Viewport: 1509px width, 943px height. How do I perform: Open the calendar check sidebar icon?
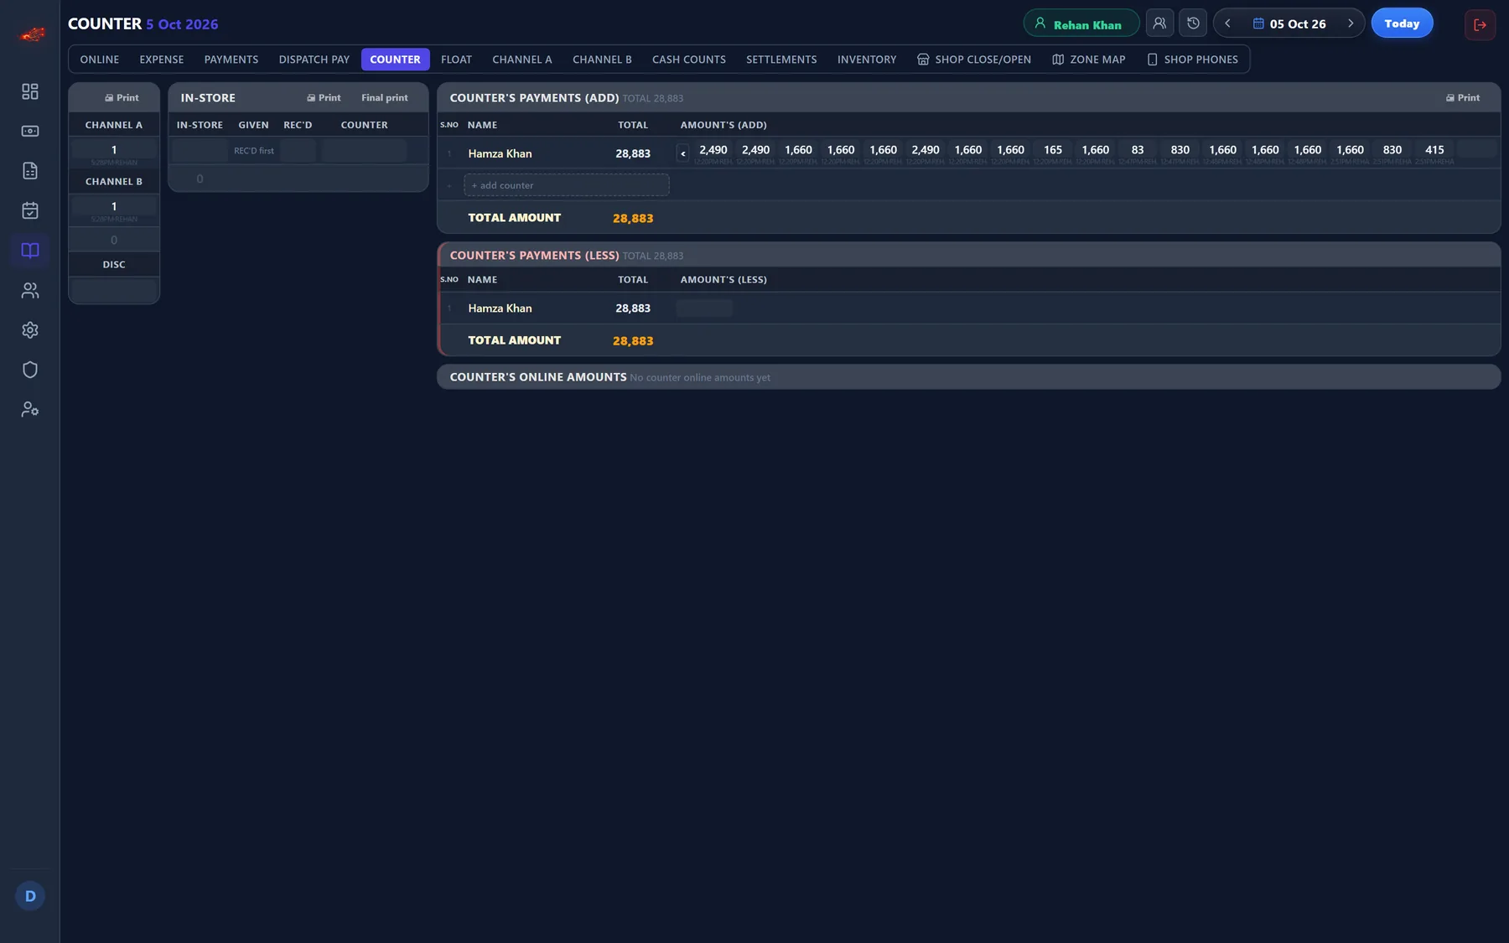pos(30,210)
